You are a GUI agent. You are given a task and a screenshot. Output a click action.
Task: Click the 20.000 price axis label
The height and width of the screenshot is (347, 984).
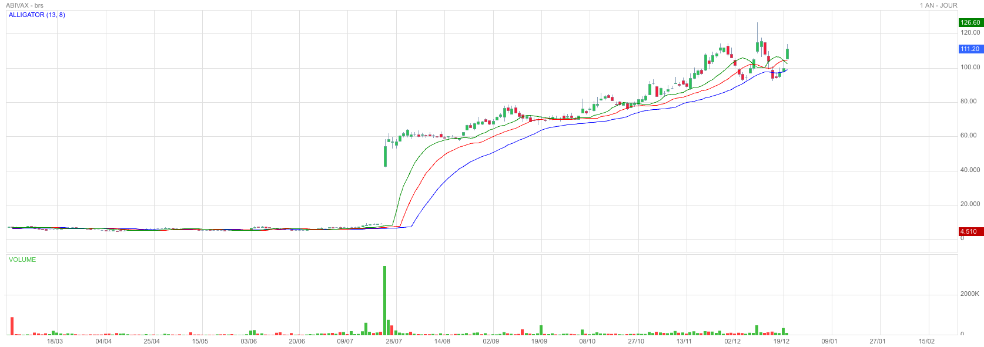click(970, 204)
